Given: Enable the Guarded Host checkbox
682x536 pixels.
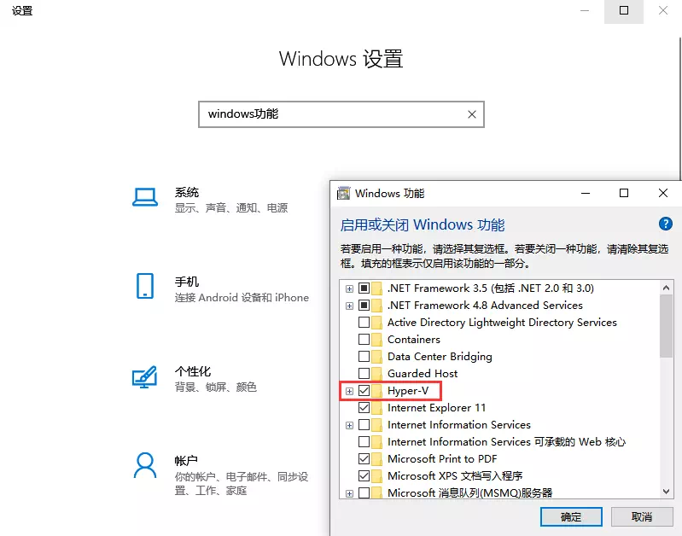Looking at the screenshot, I should tap(364, 373).
